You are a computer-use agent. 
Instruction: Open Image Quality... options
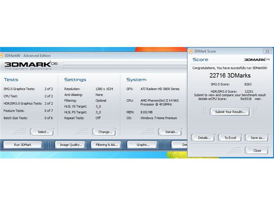[x=71, y=145]
